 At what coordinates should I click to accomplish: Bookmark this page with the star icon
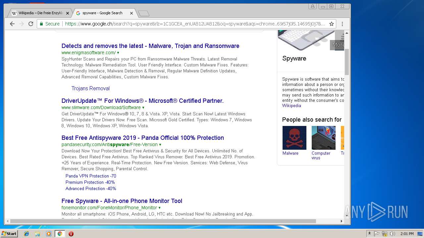click(x=331, y=24)
